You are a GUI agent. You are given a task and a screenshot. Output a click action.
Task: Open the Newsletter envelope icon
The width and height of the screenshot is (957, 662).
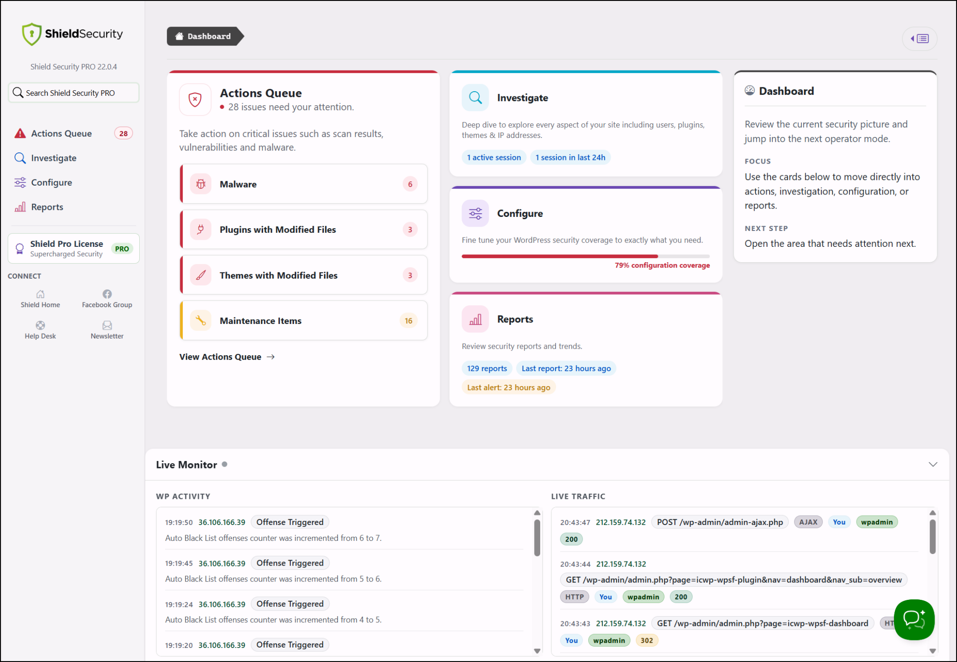click(x=107, y=325)
